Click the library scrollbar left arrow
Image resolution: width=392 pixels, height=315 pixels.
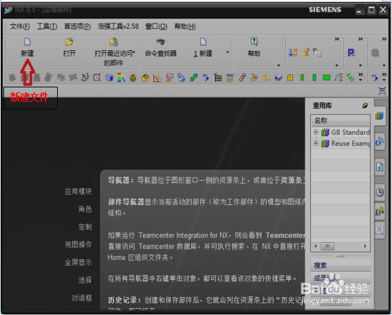point(316,246)
